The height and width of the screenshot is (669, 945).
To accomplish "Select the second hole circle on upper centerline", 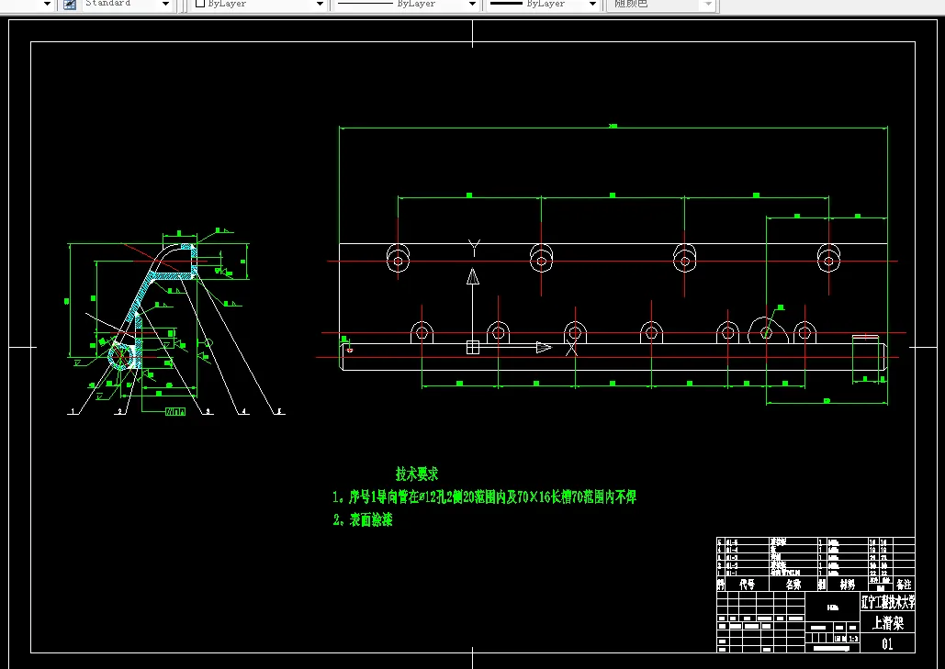I will point(541,262).
